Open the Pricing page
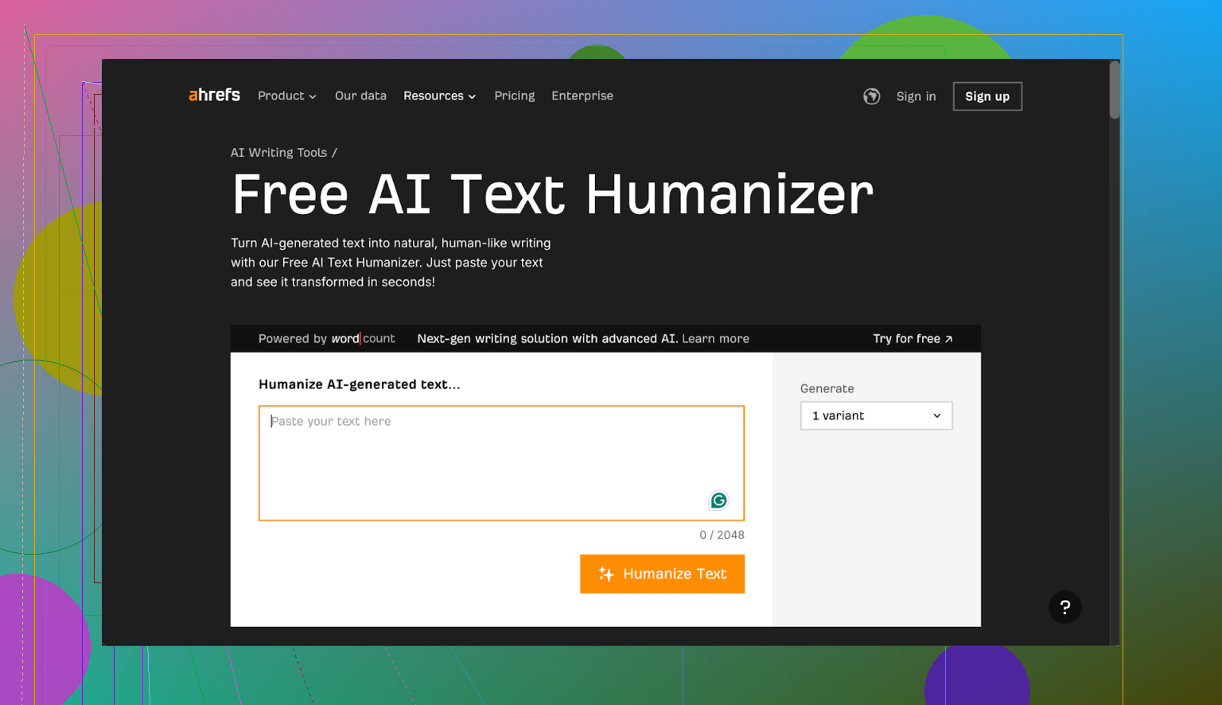Viewport: 1222px width, 705px height. point(514,96)
